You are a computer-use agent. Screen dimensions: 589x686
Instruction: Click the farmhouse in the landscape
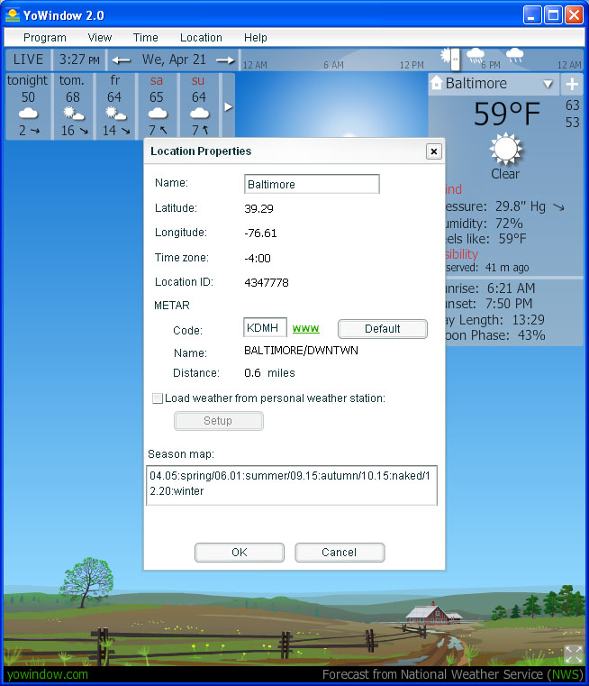[432, 613]
